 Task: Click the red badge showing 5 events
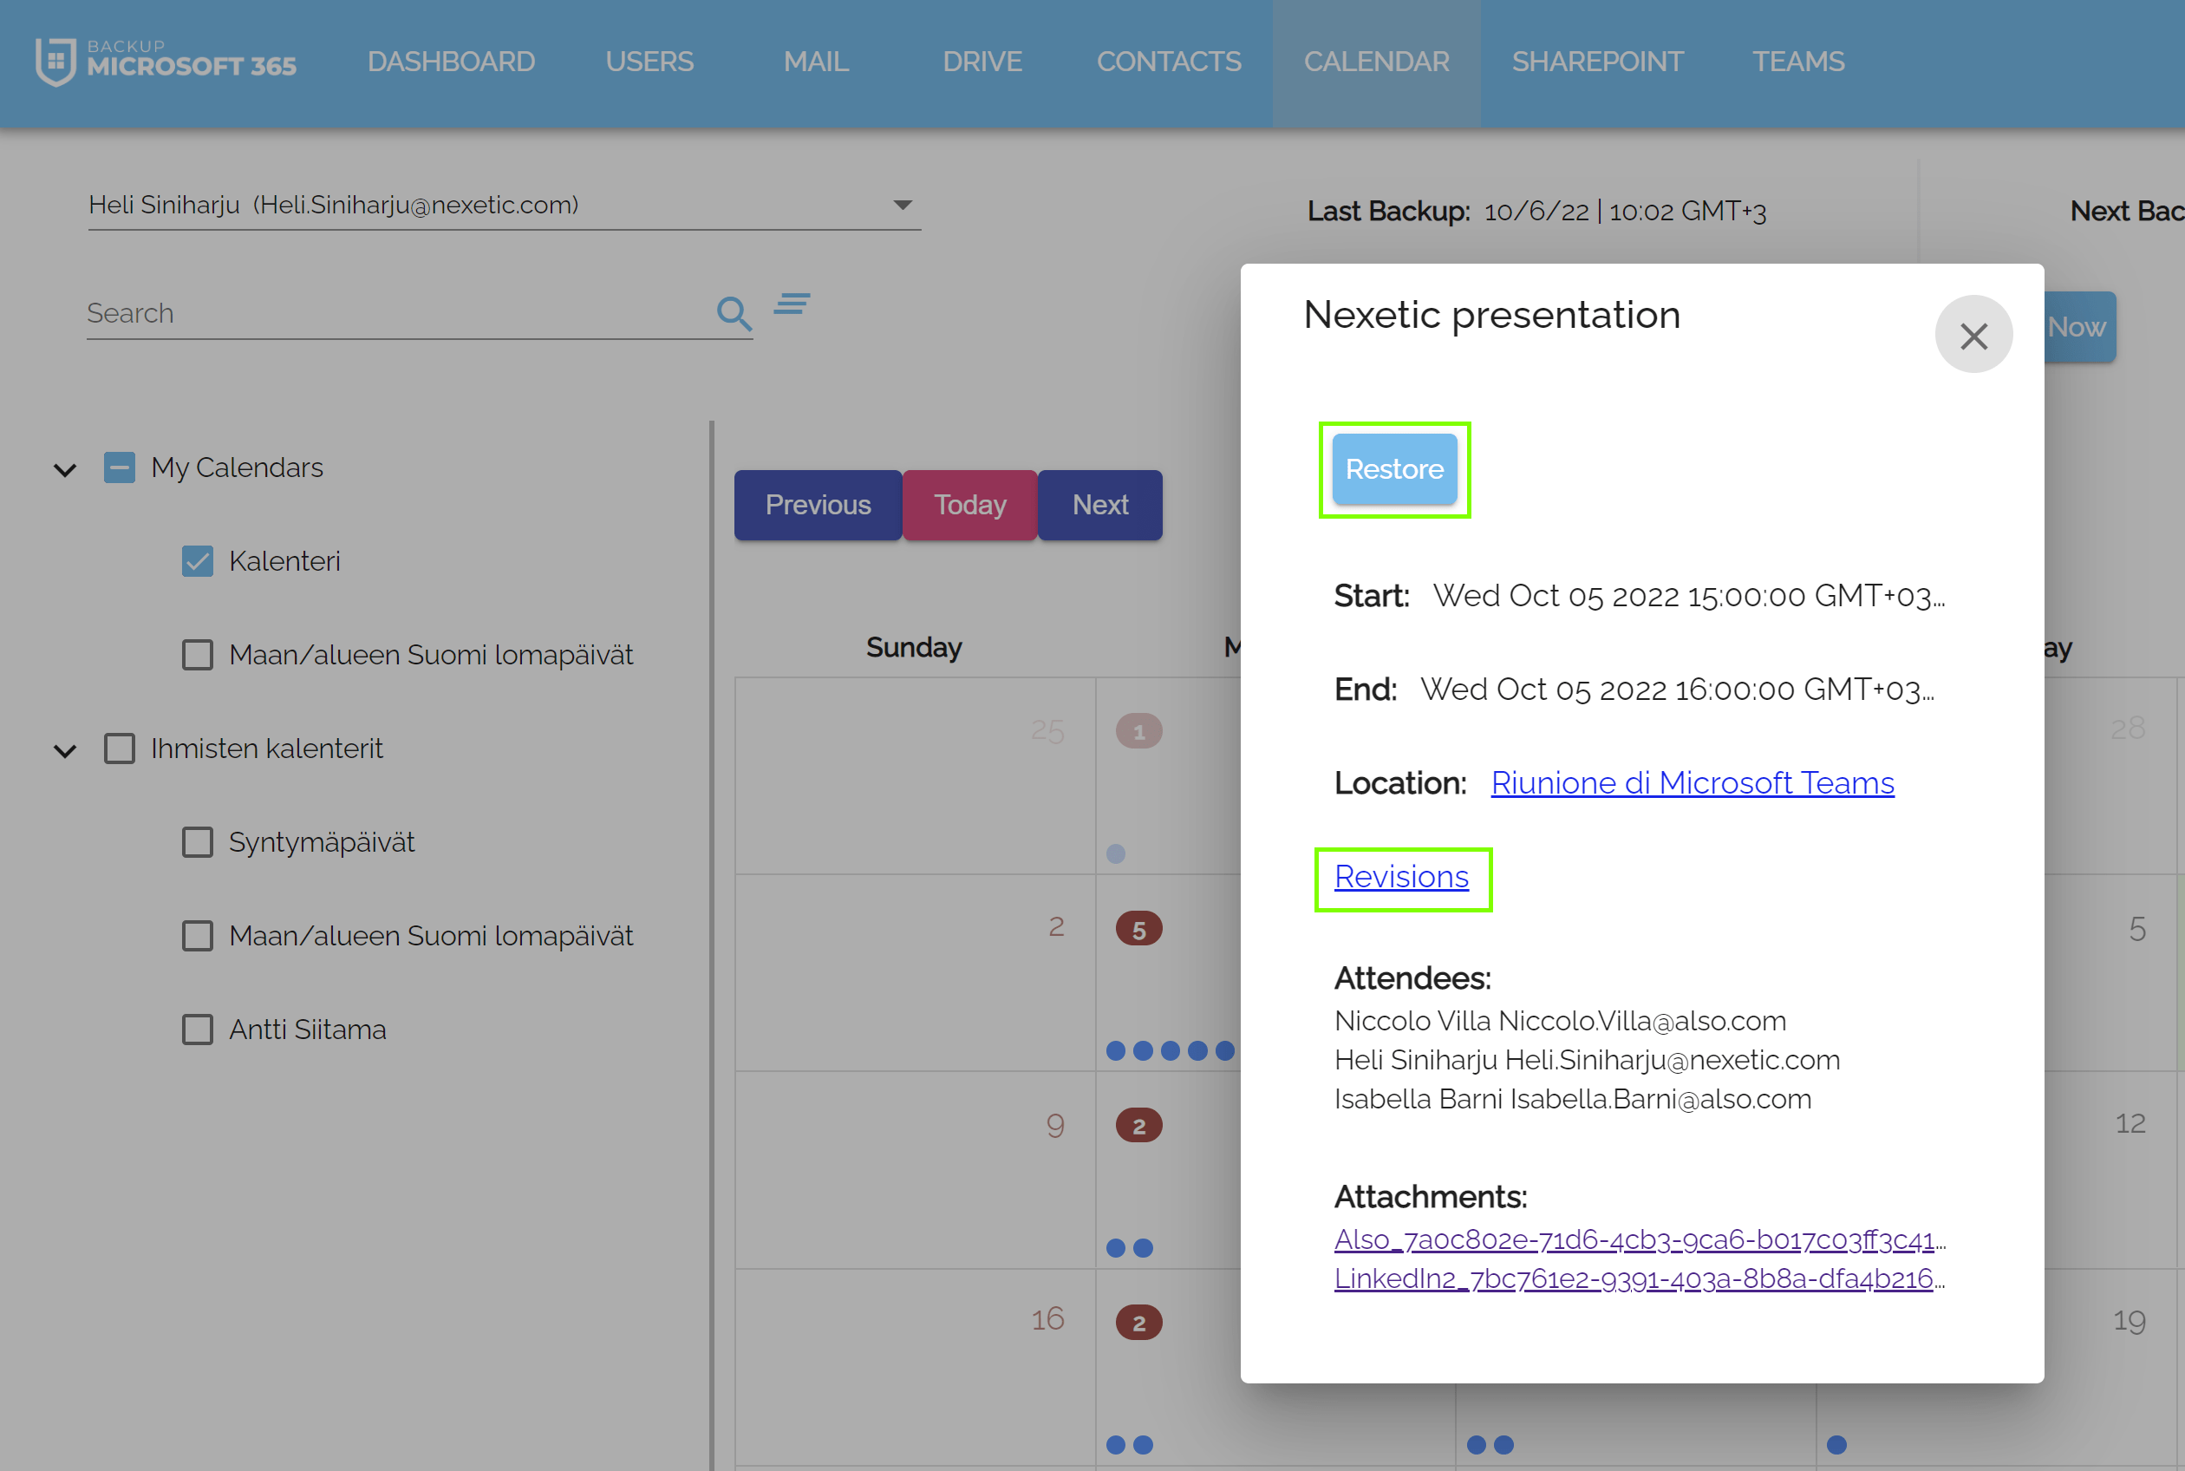coord(1138,929)
